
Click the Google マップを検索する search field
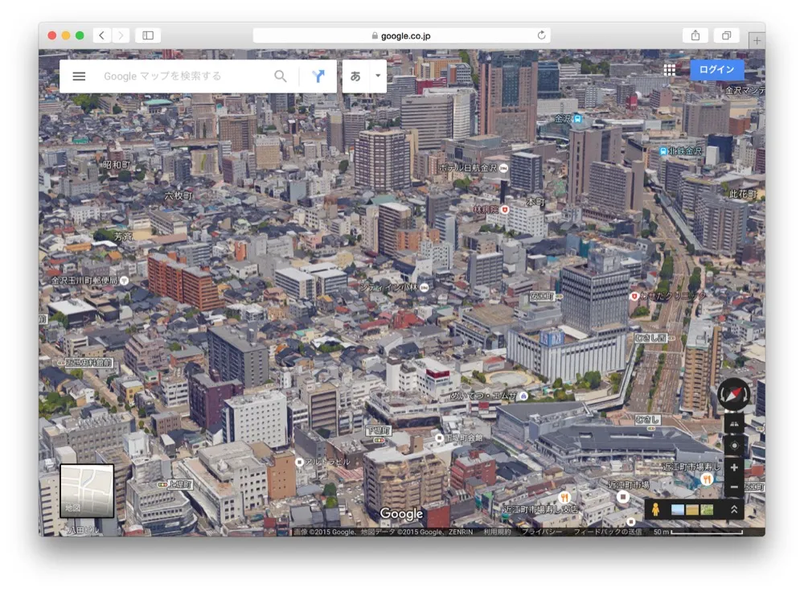(x=185, y=76)
